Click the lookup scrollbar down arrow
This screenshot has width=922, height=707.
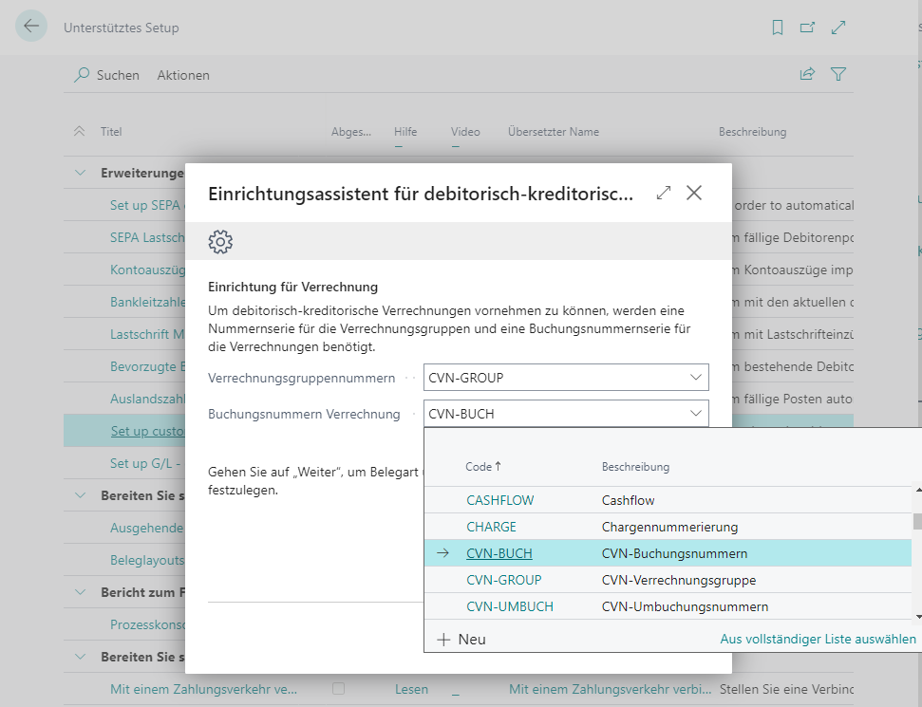pyautogui.click(x=918, y=617)
